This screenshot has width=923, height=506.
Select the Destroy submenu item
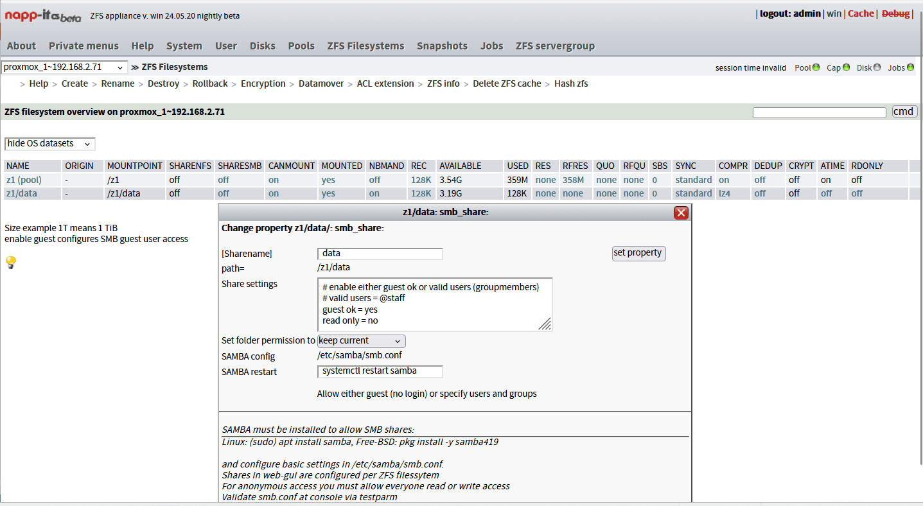pos(164,83)
